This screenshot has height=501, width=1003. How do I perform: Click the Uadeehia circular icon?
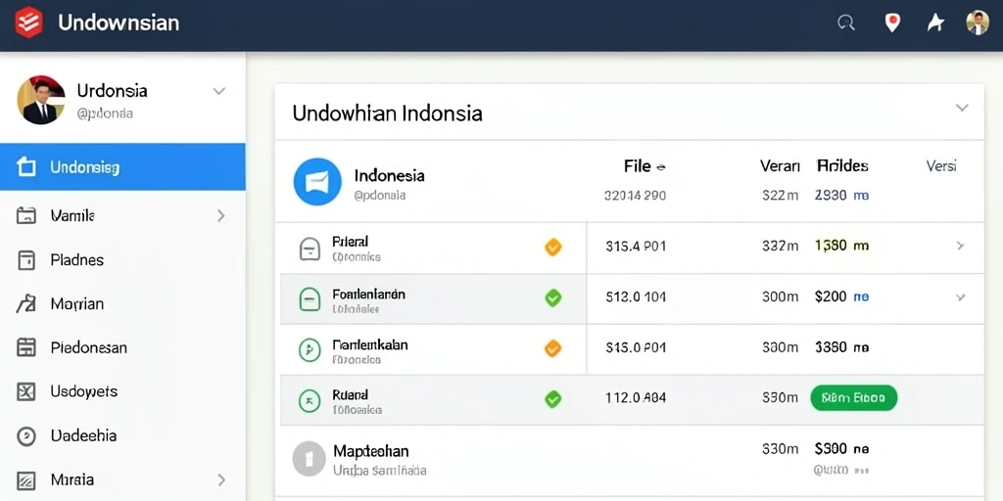click(26, 435)
